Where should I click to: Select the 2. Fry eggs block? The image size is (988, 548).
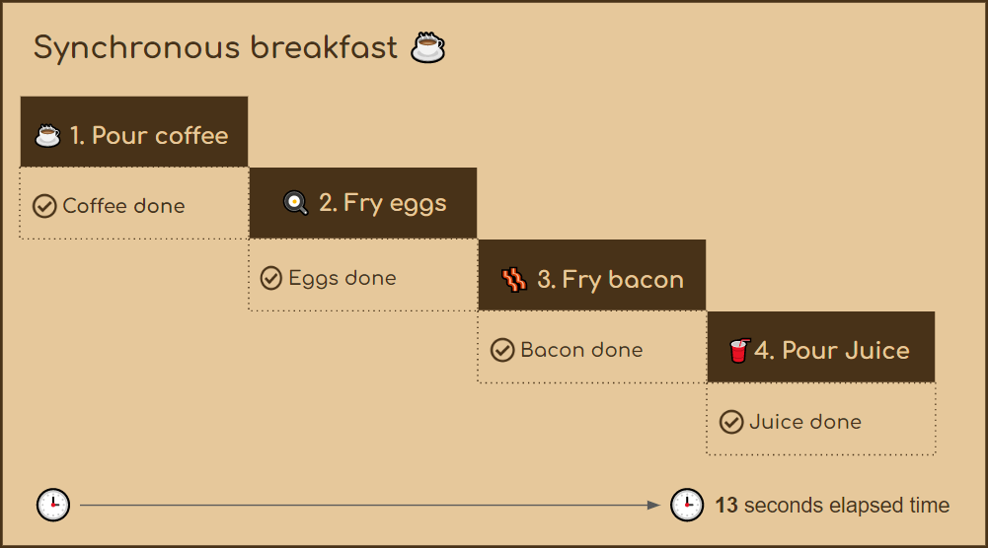[x=363, y=203]
